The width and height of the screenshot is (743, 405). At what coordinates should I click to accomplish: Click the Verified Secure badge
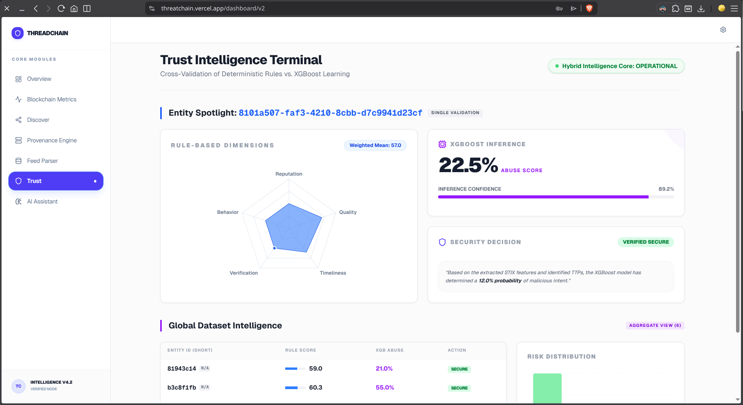[646, 242]
